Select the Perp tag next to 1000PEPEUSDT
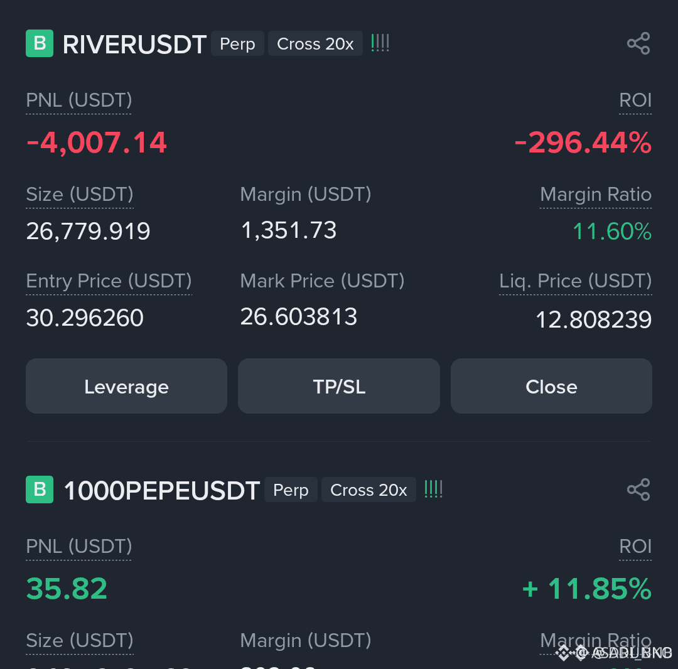678x669 pixels. 291,490
